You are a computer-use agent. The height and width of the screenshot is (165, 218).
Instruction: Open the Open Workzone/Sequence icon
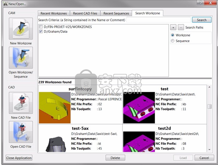pyautogui.click(x=21, y=57)
